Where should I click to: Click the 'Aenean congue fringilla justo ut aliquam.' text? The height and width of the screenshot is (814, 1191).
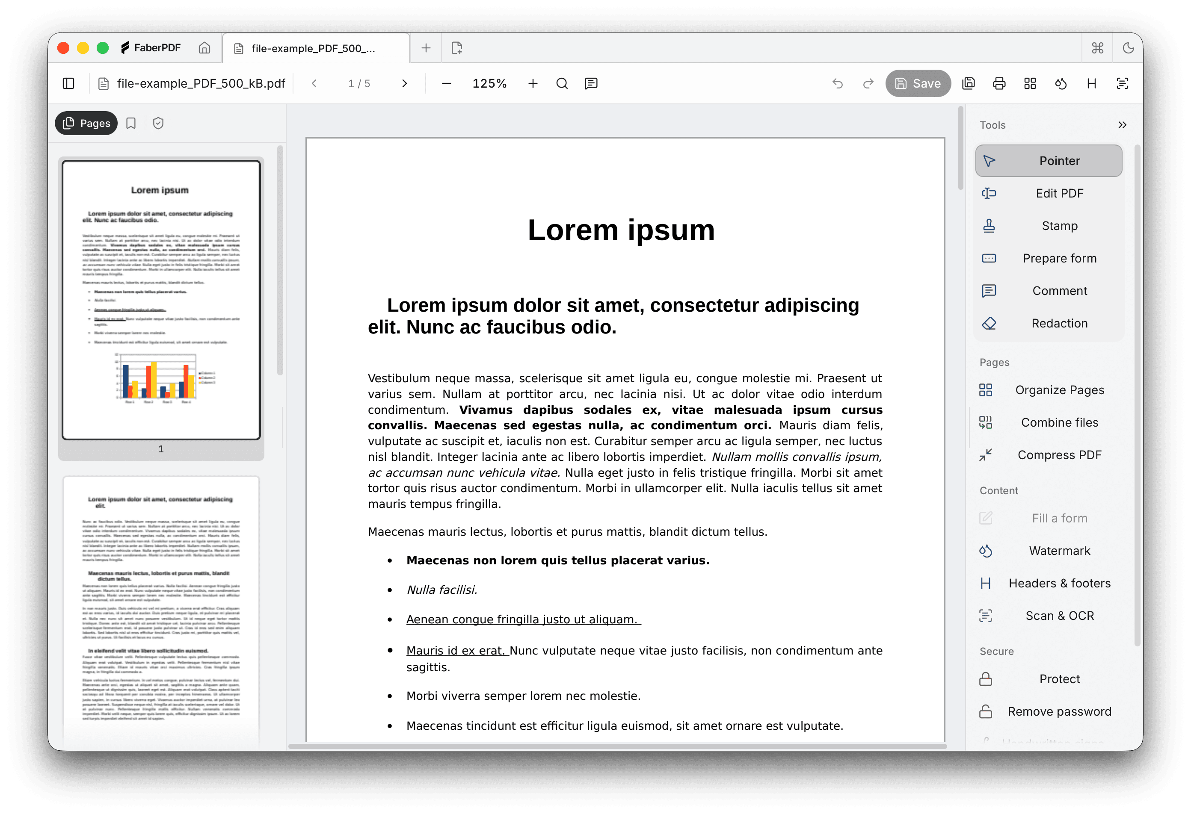point(523,619)
